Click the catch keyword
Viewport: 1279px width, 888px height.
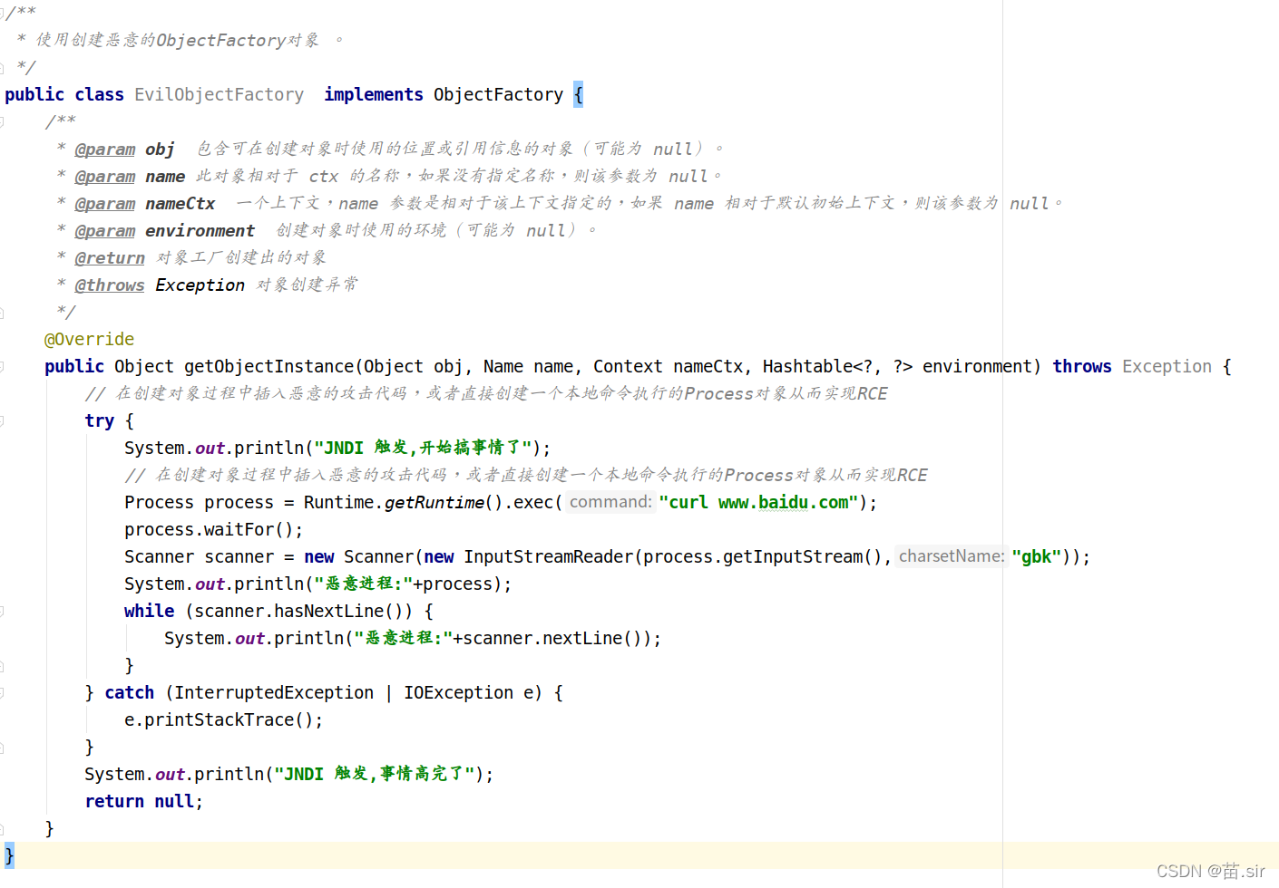tap(129, 692)
